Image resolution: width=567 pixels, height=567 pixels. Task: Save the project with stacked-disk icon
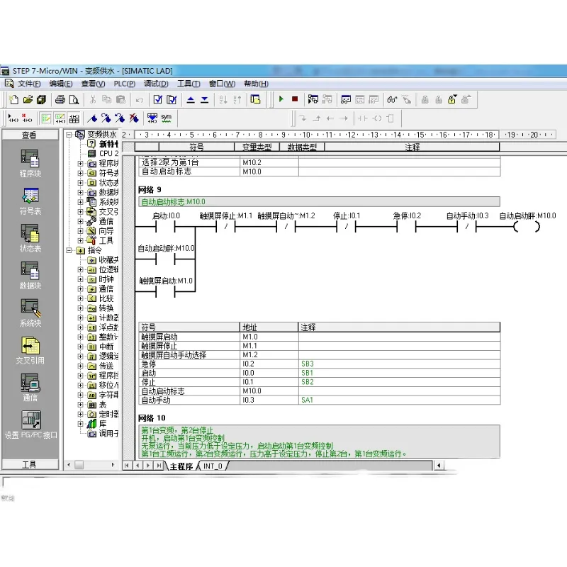coord(42,99)
